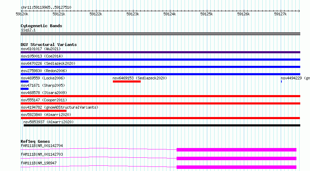
Task: Click the short red nsv6469153 variant bar
Action: (x=127, y=81)
